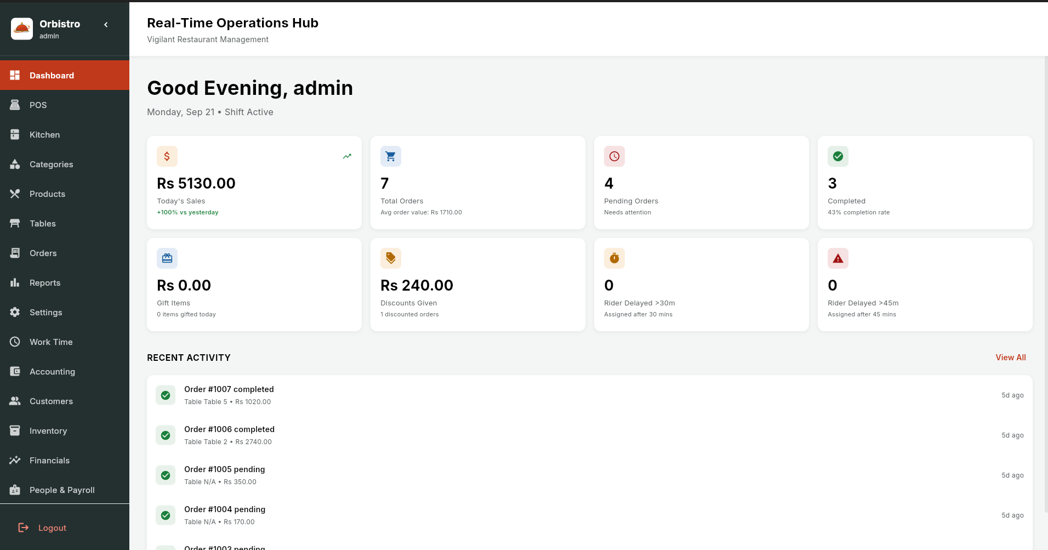Click the tag icon on Discounts Given card
The height and width of the screenshot is (550, 1048).
point(391,258)
